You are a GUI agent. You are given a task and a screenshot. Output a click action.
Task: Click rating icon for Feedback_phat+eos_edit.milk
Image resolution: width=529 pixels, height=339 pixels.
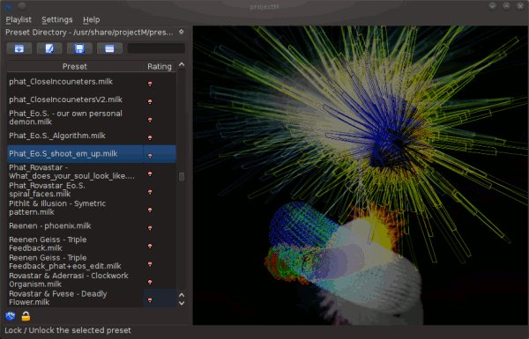point(150,264)
